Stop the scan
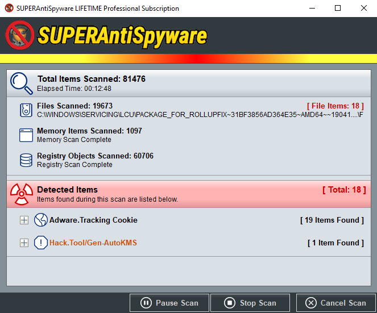 click(x=250, y=303)
